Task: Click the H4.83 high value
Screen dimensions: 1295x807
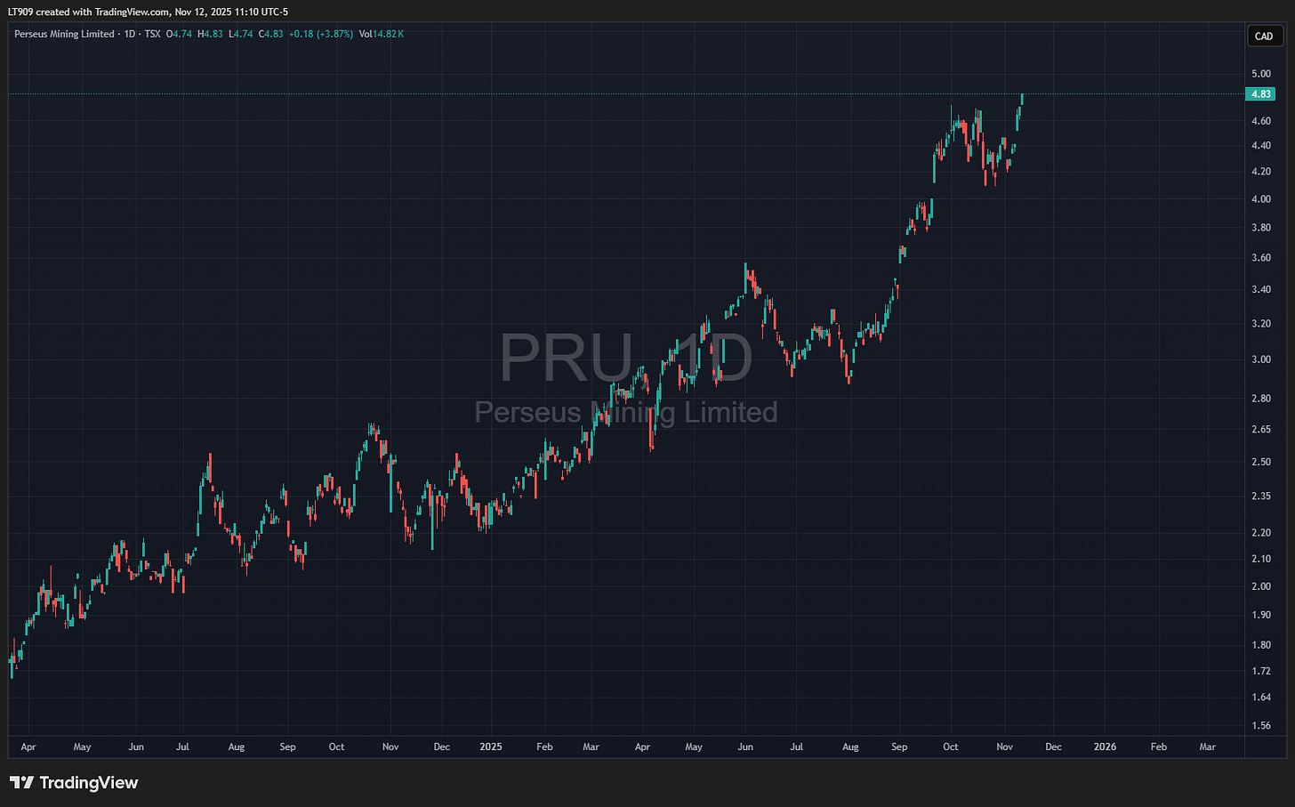Action: click(210, 34)
